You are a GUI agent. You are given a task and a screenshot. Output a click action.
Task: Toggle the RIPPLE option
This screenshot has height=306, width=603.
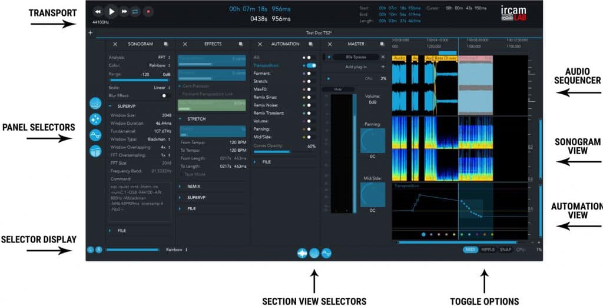[x=488, y=250]
